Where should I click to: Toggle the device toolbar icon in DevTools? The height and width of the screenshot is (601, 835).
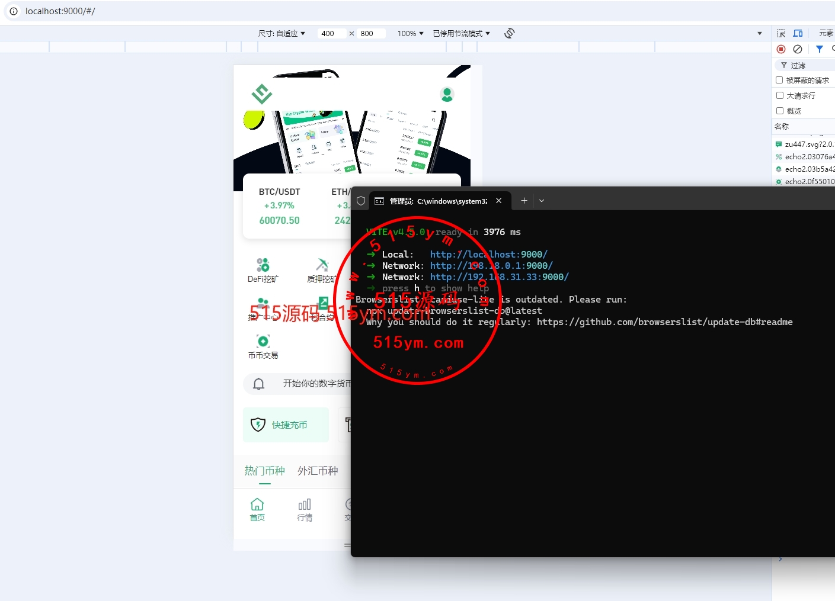(798, 33)
